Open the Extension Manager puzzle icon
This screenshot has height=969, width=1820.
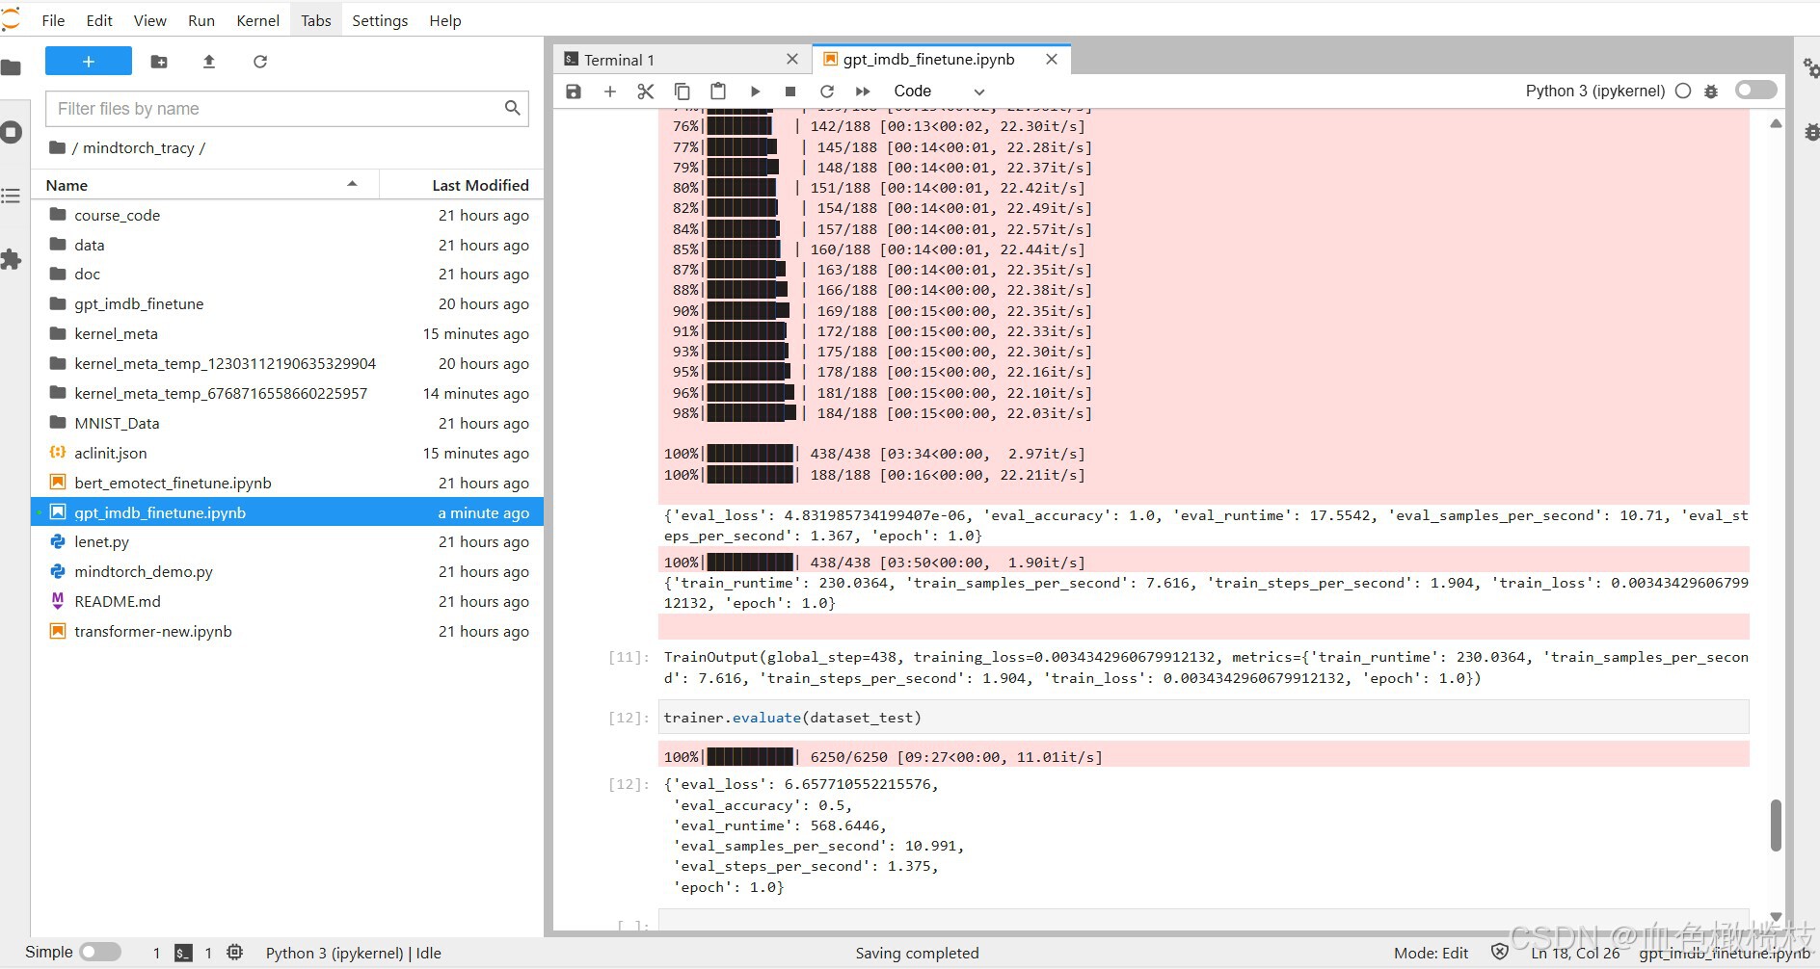point(12,259)
